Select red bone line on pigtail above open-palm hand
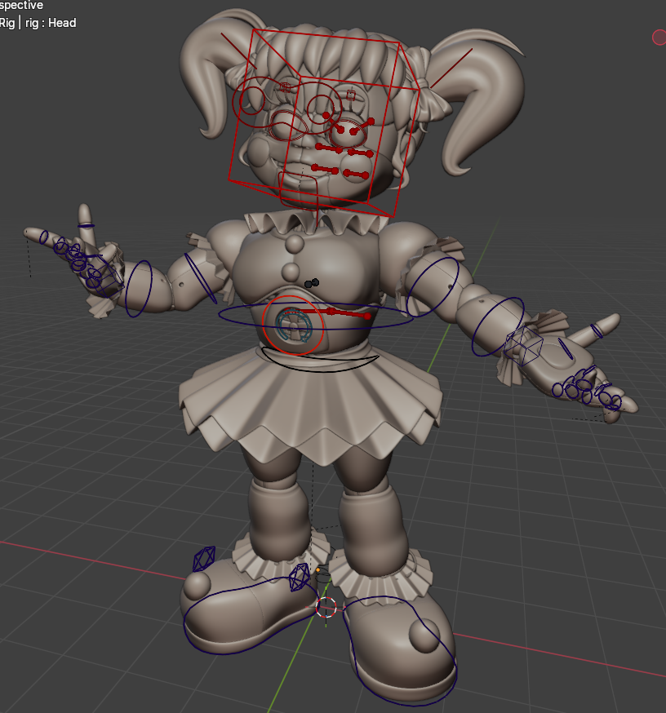 tap(451, 69)
